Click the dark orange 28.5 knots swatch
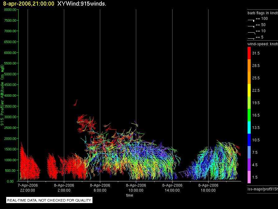The height and width of the screenshot is (209, 278). click(249, 65)
